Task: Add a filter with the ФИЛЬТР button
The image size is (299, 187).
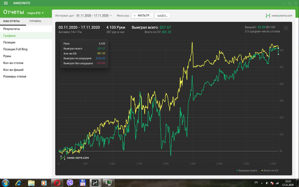Action: (x=142, y=16)
